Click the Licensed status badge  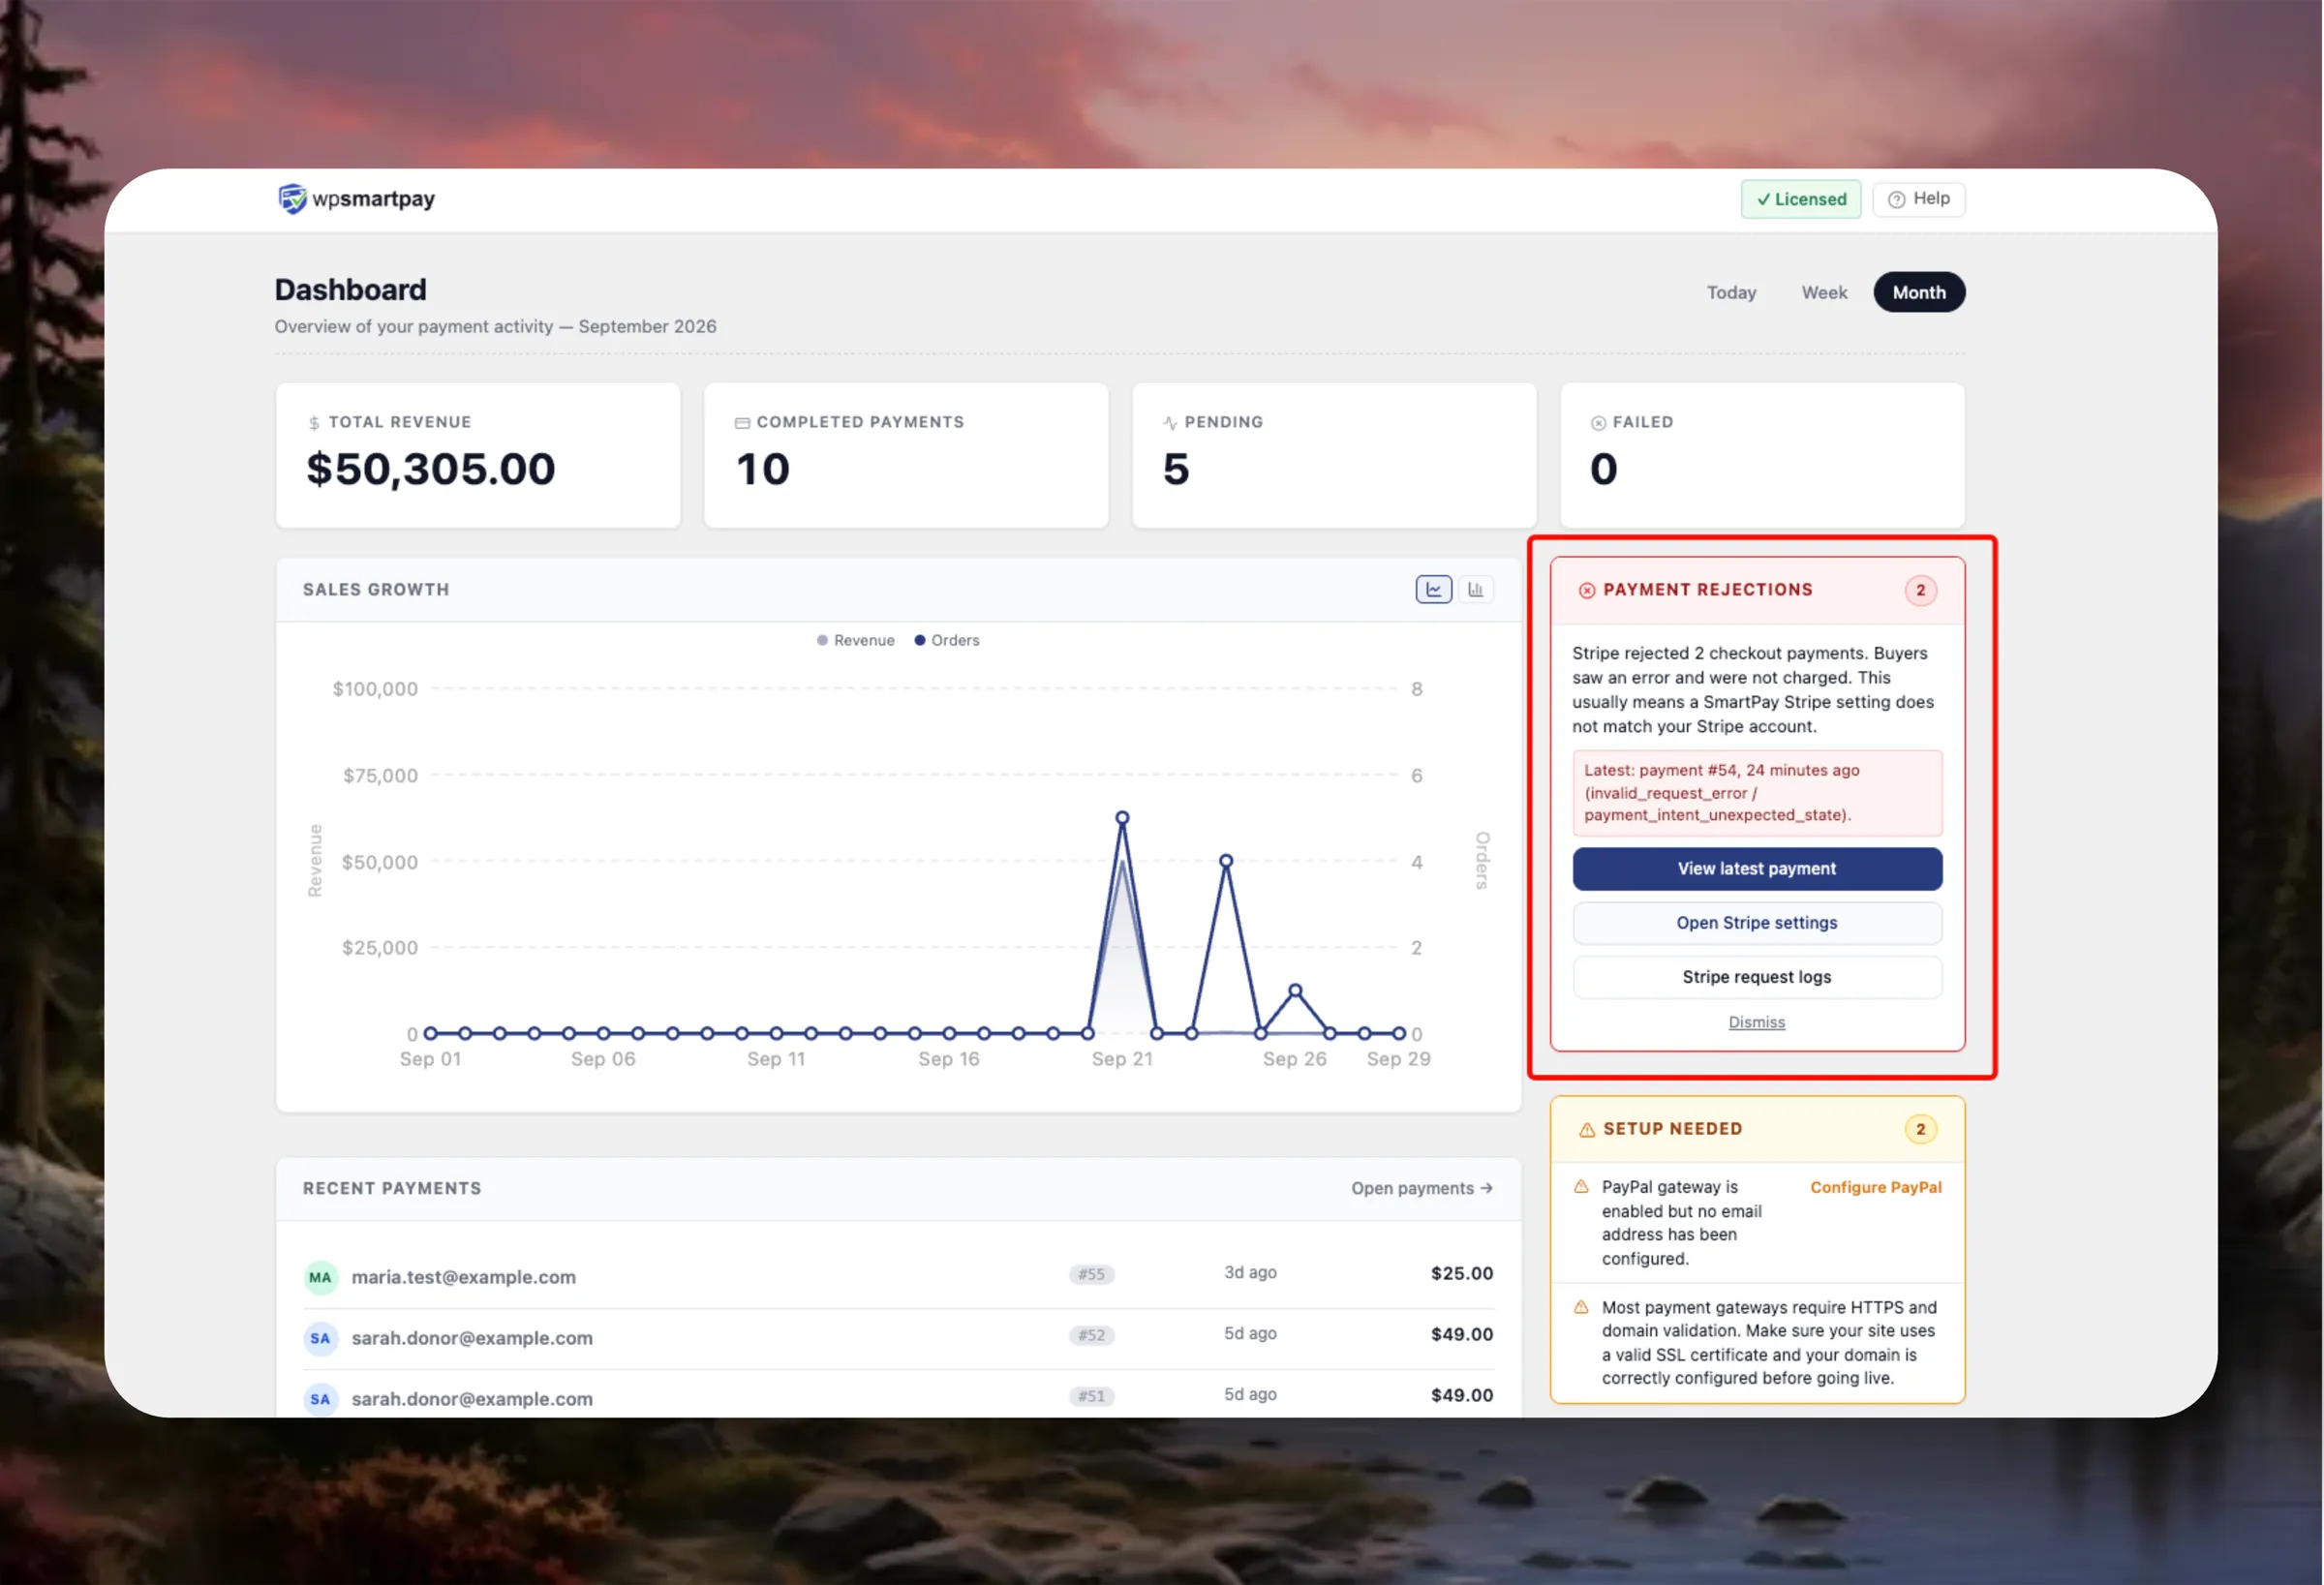(x=1801, y=199)
